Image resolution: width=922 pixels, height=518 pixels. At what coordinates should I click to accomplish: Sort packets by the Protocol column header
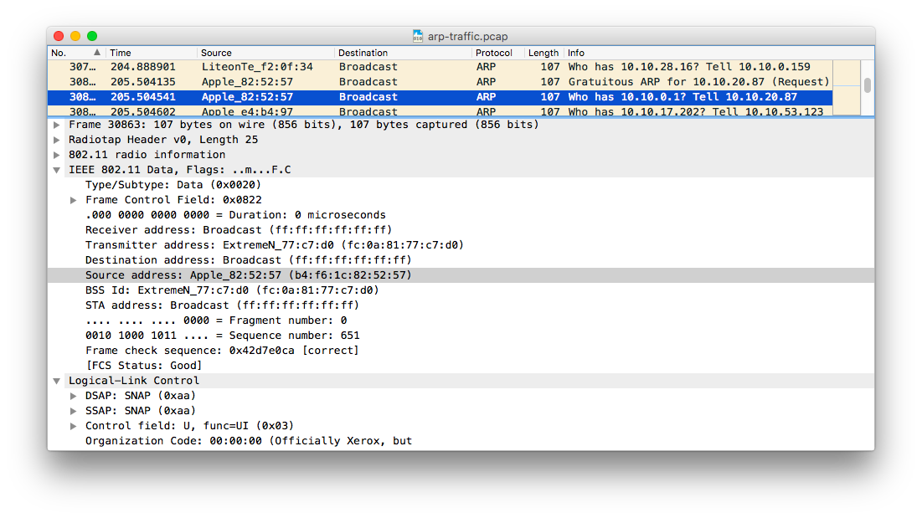tap(497, 53)
